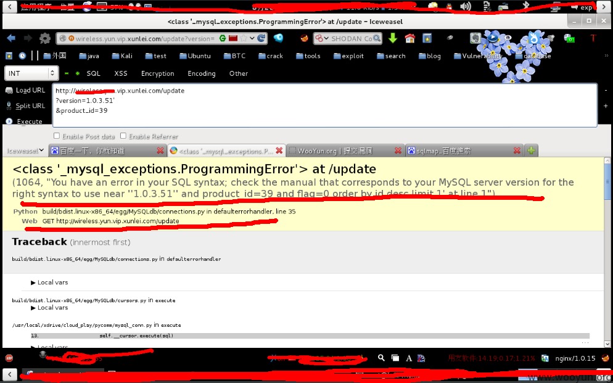
Task: Open the Encoding menu
Action: click(201, 73)
